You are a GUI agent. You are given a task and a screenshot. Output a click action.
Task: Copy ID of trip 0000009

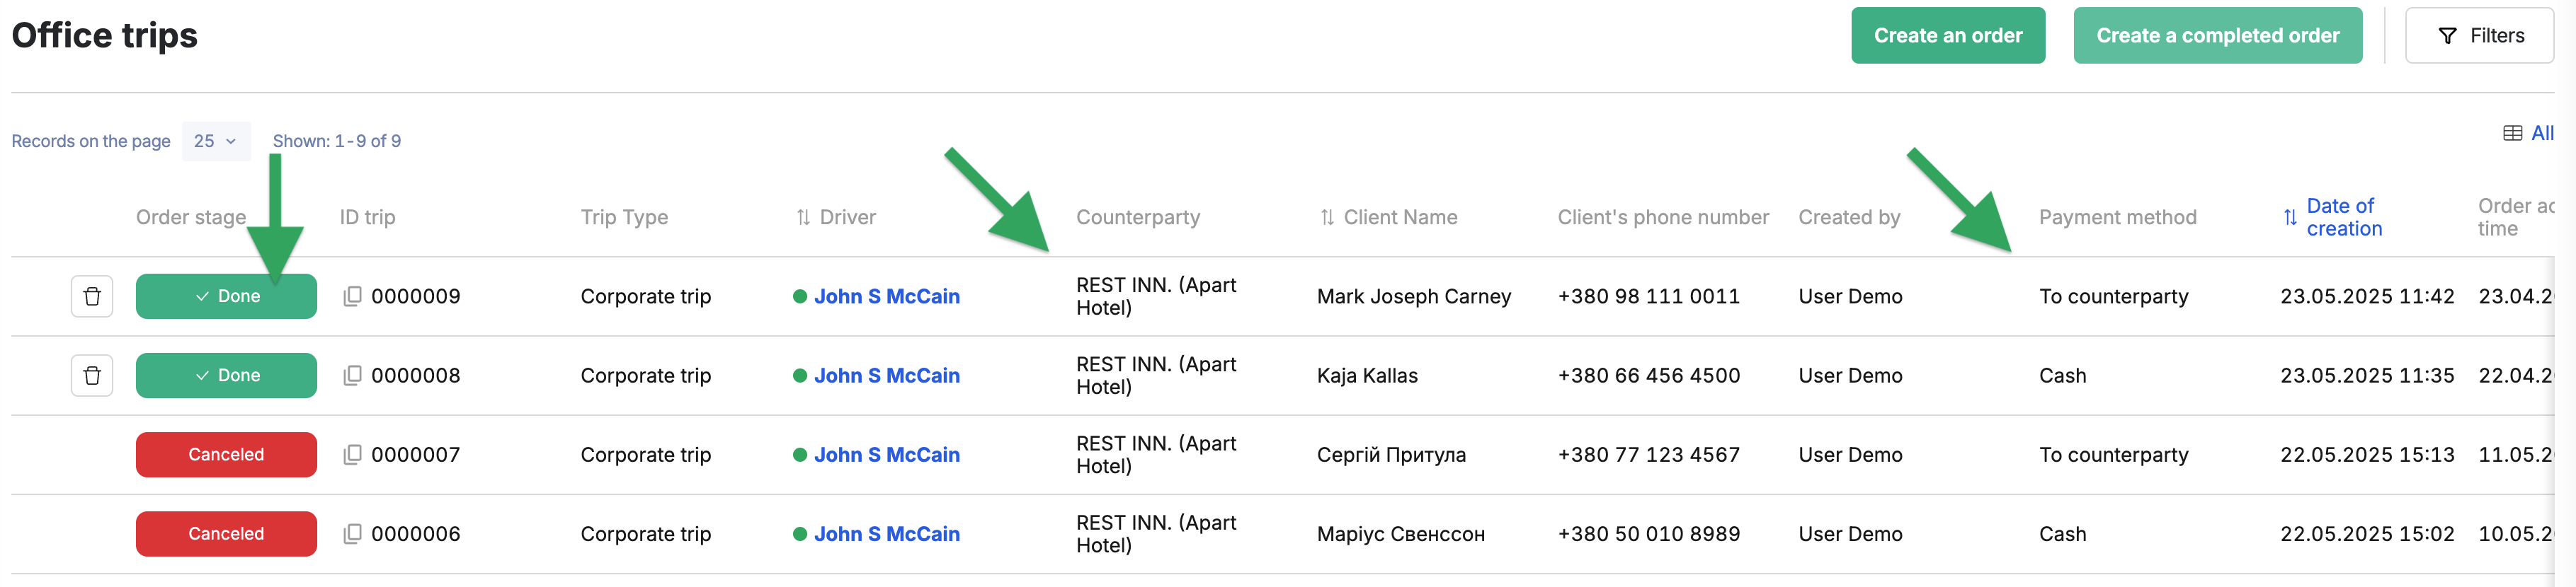352,296
